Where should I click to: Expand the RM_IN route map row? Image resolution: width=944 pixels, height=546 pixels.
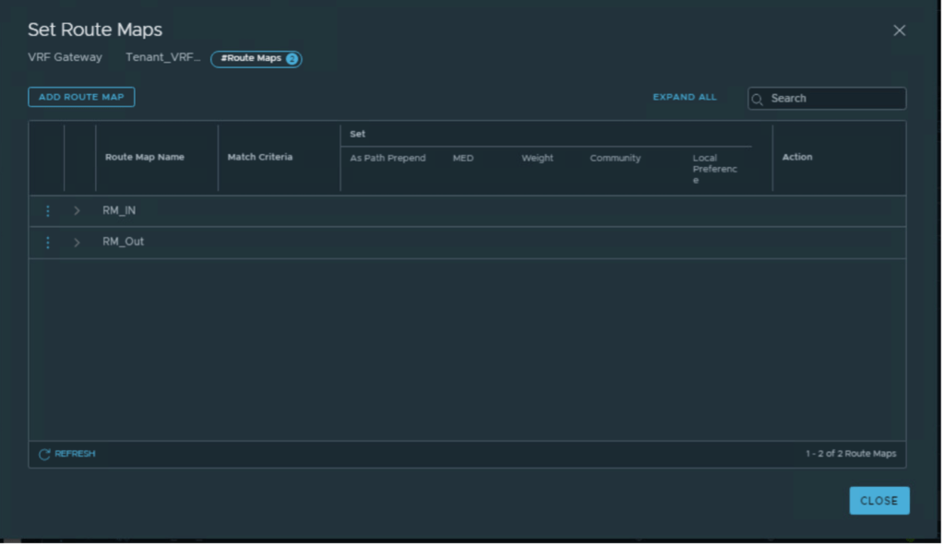click(77, 211)
